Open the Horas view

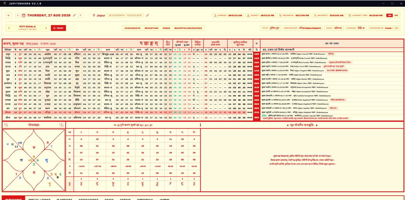(166, 28)
